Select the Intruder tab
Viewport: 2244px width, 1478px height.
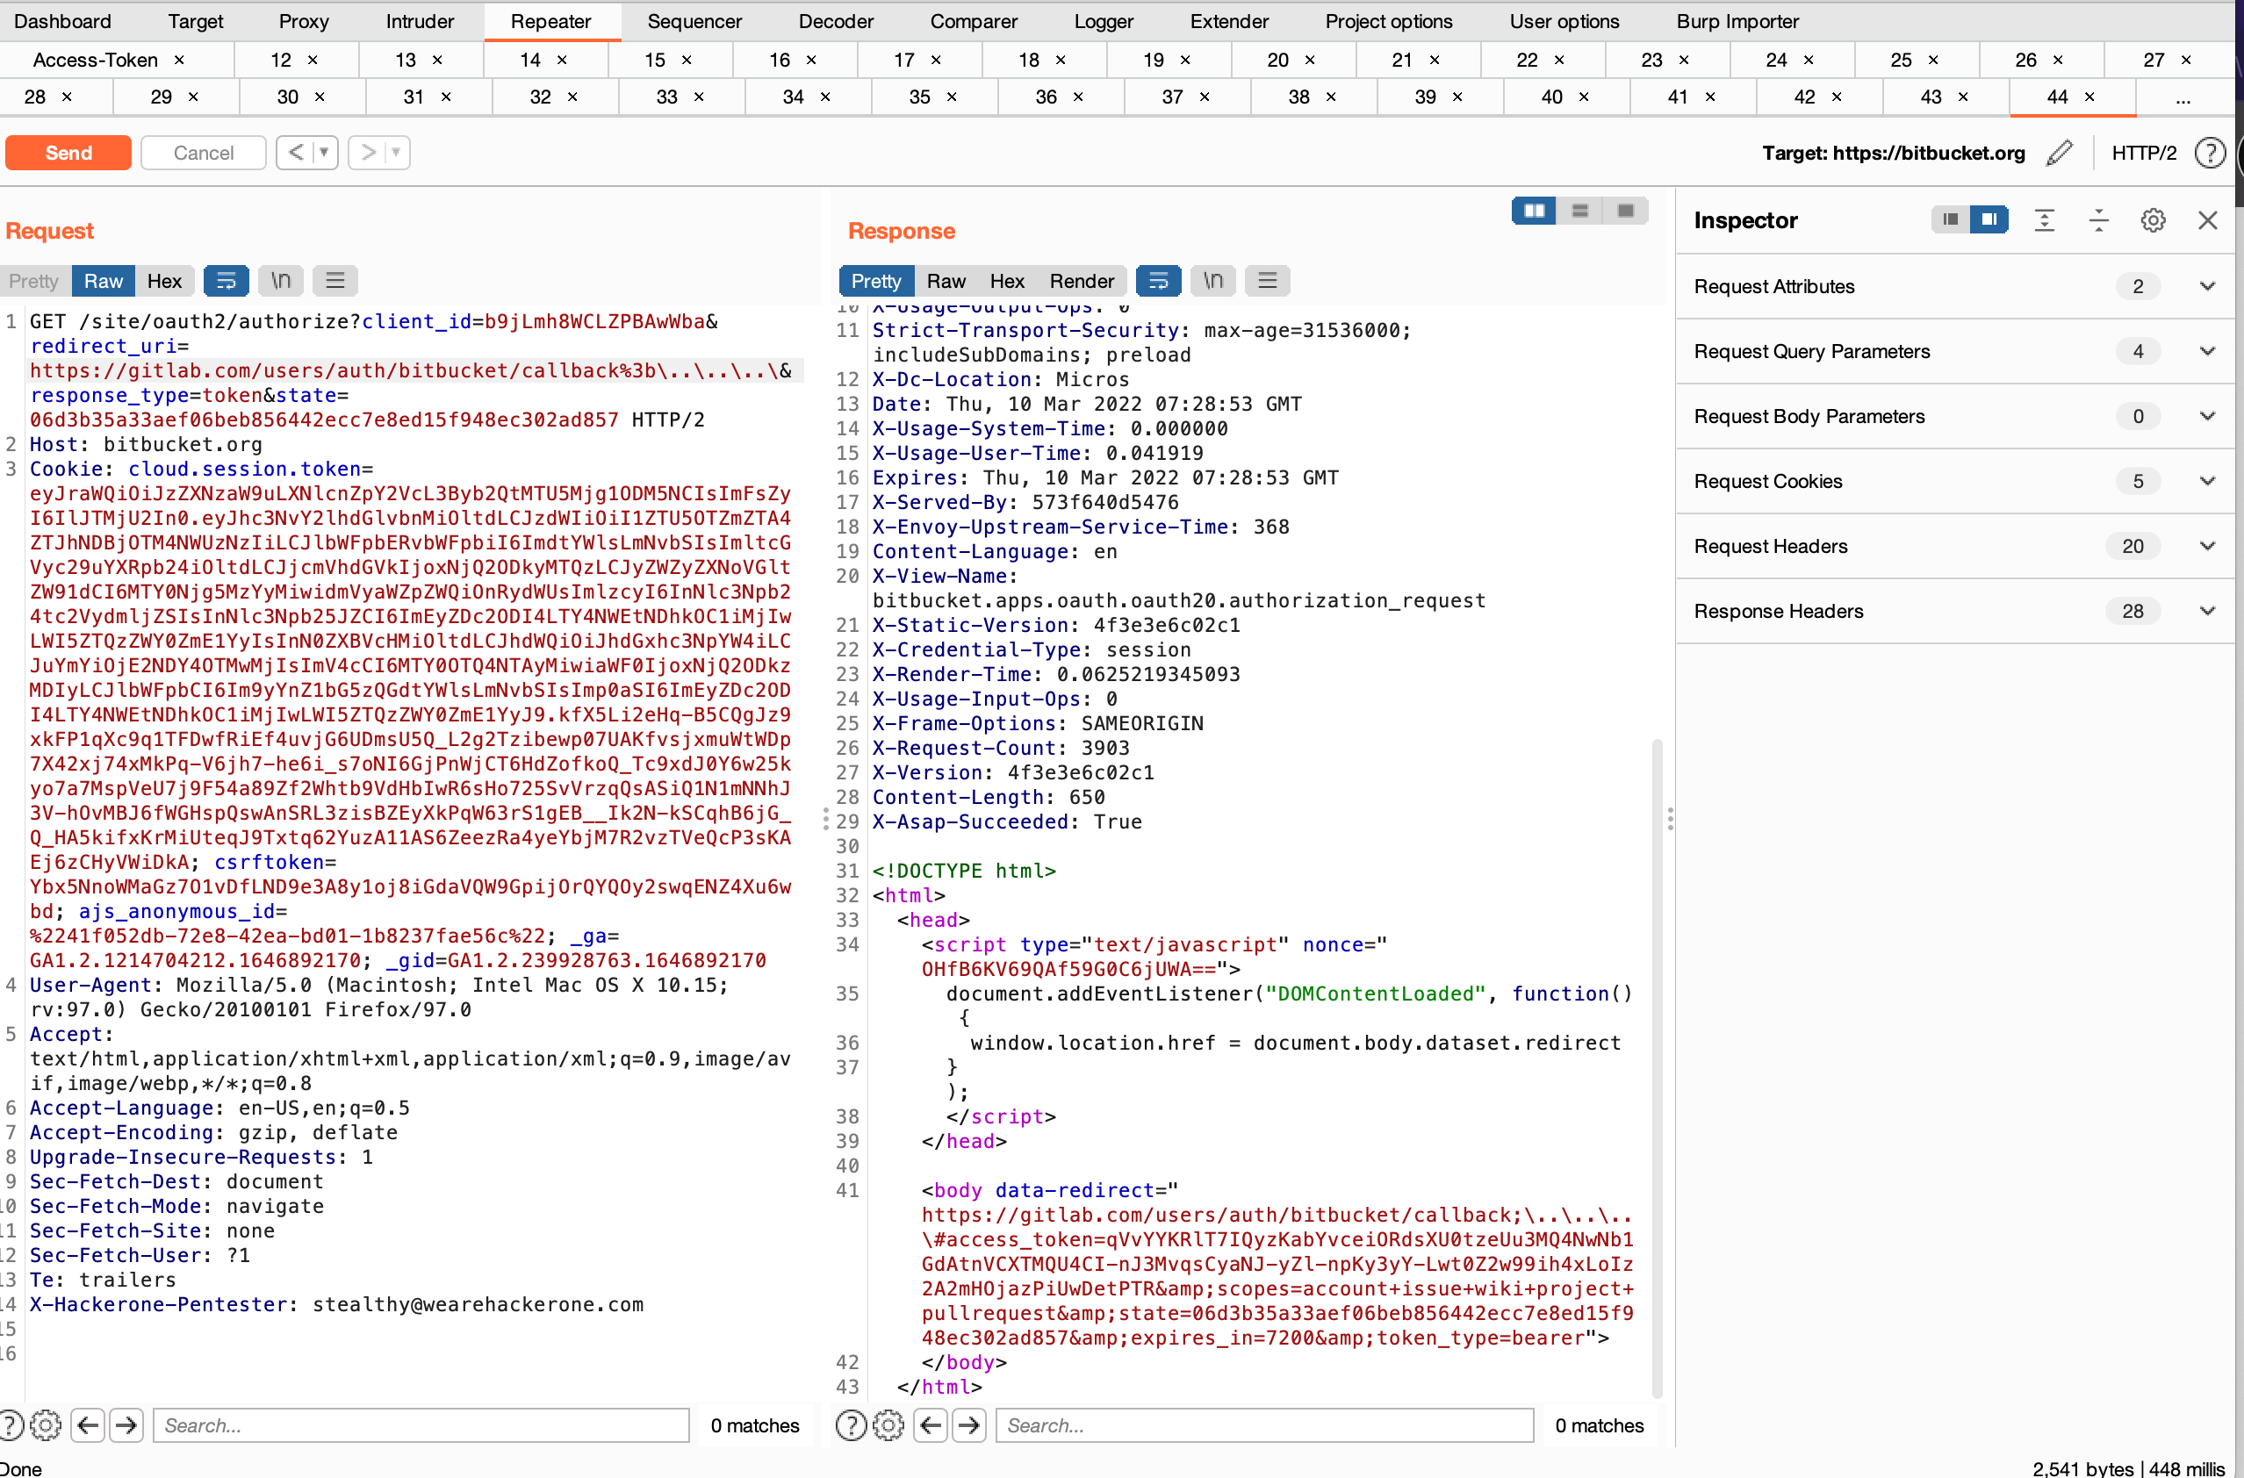(434, 20)
